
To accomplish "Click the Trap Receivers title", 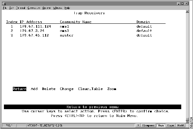I will [89, 13].
